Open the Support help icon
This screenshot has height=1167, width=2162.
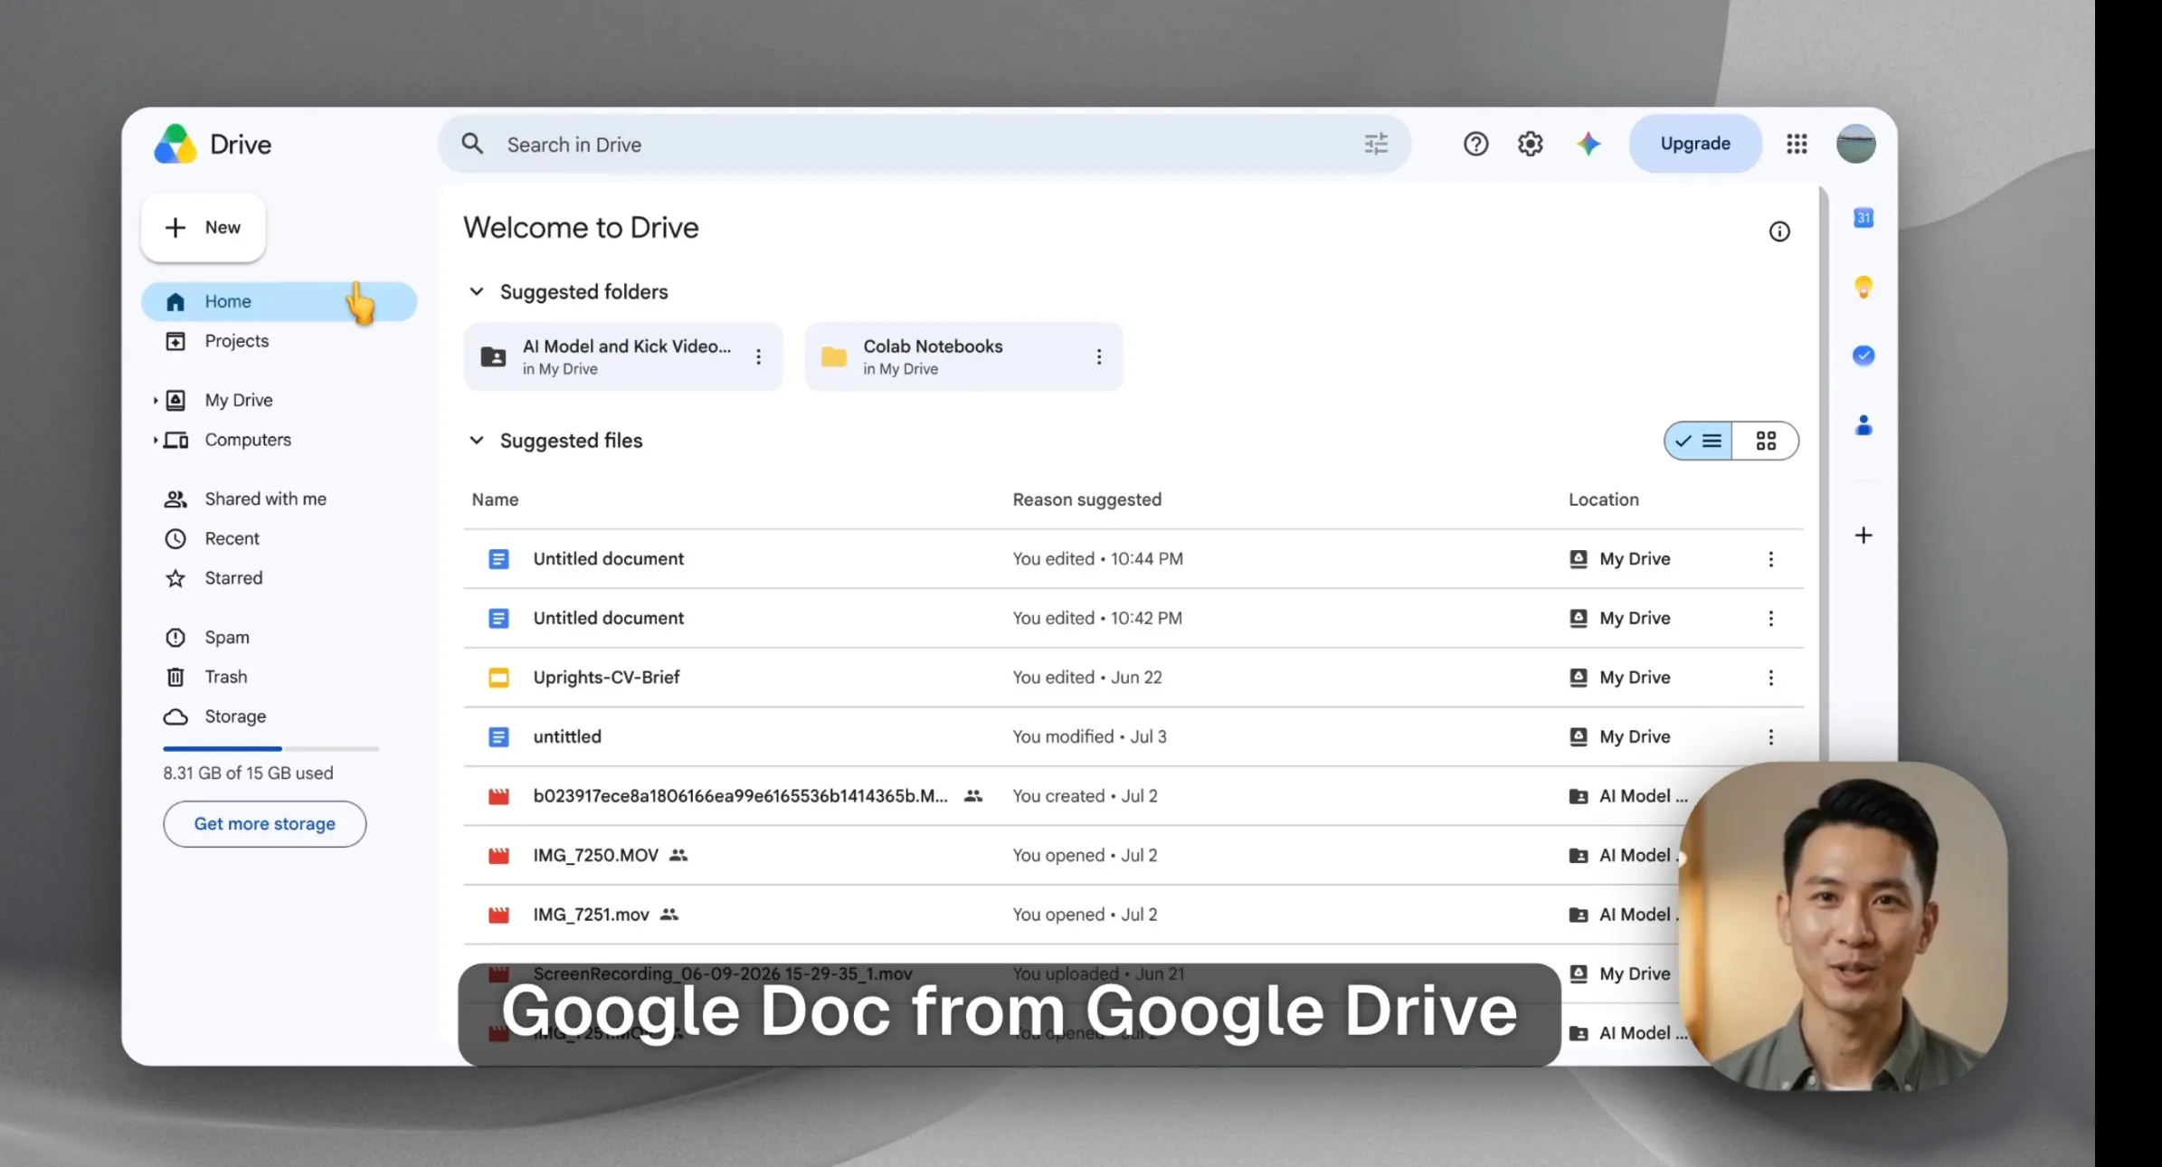point(1475,144)
